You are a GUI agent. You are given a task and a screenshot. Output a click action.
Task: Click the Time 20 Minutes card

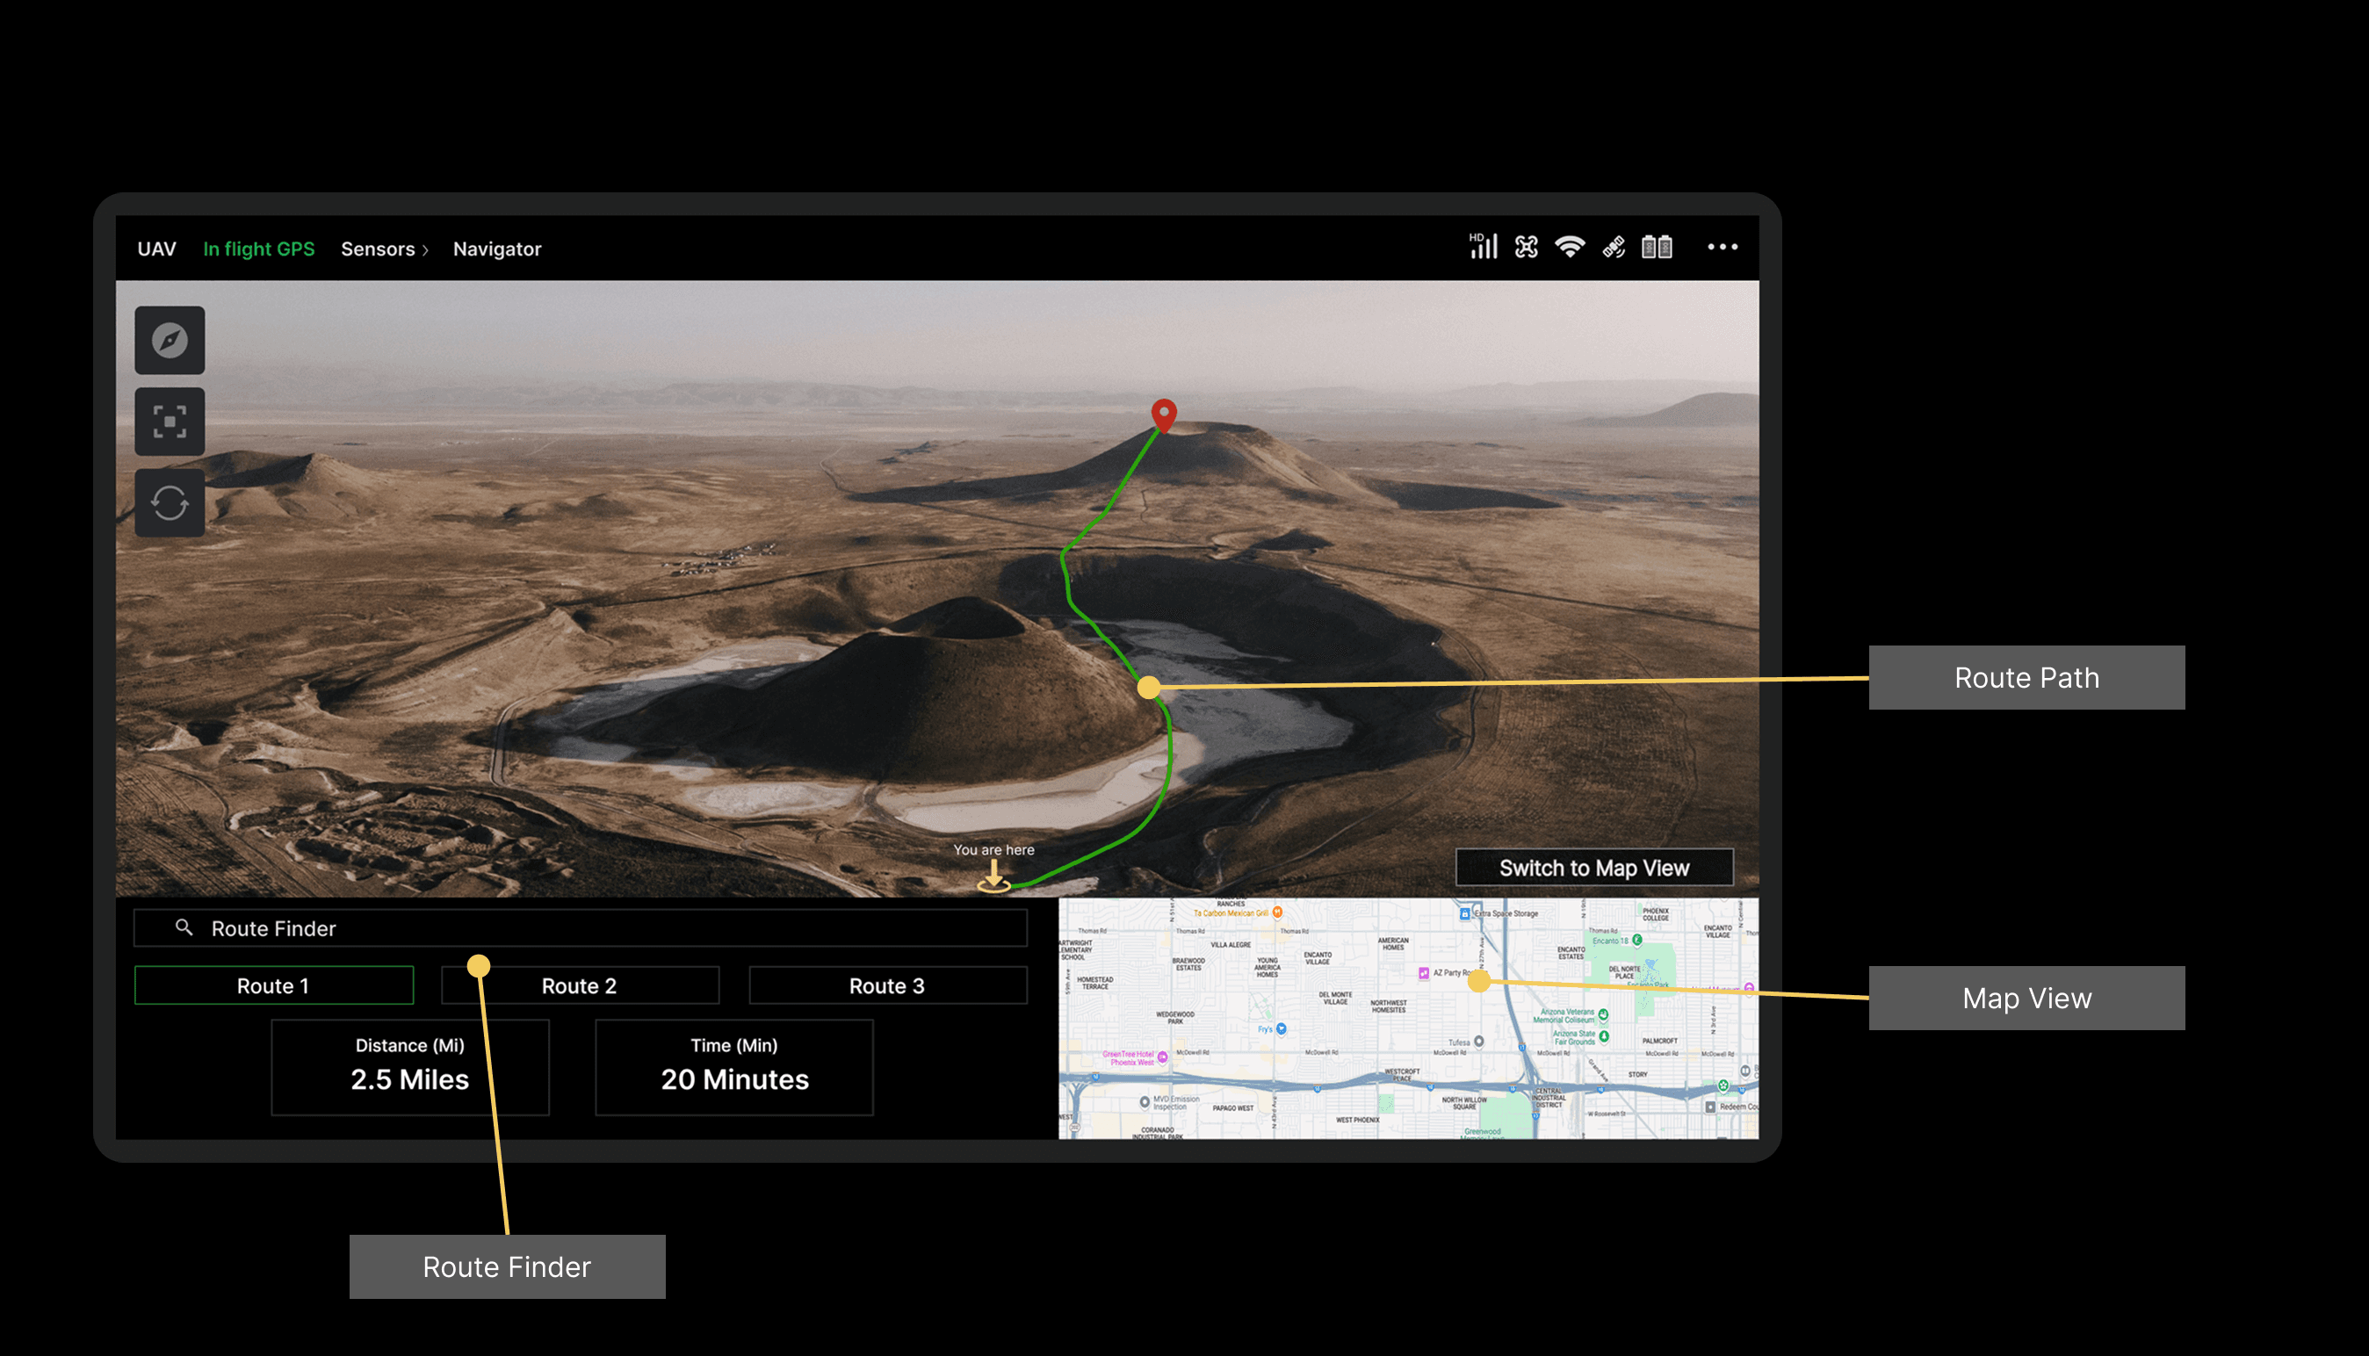(x=734, y=1067)
